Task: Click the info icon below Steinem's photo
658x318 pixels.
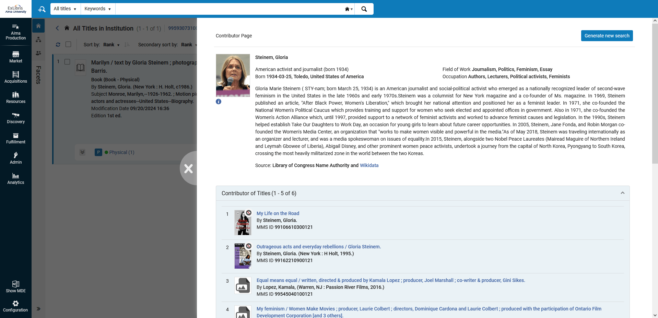Action: click(x=219, y=102)
